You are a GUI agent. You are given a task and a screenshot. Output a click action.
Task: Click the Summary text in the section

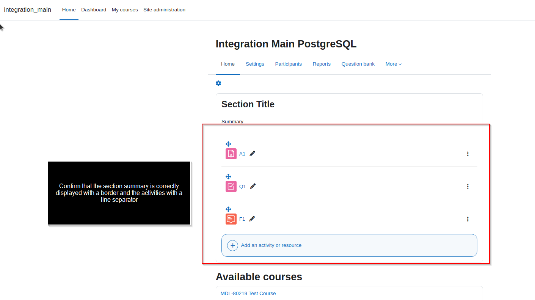[232, 121]
